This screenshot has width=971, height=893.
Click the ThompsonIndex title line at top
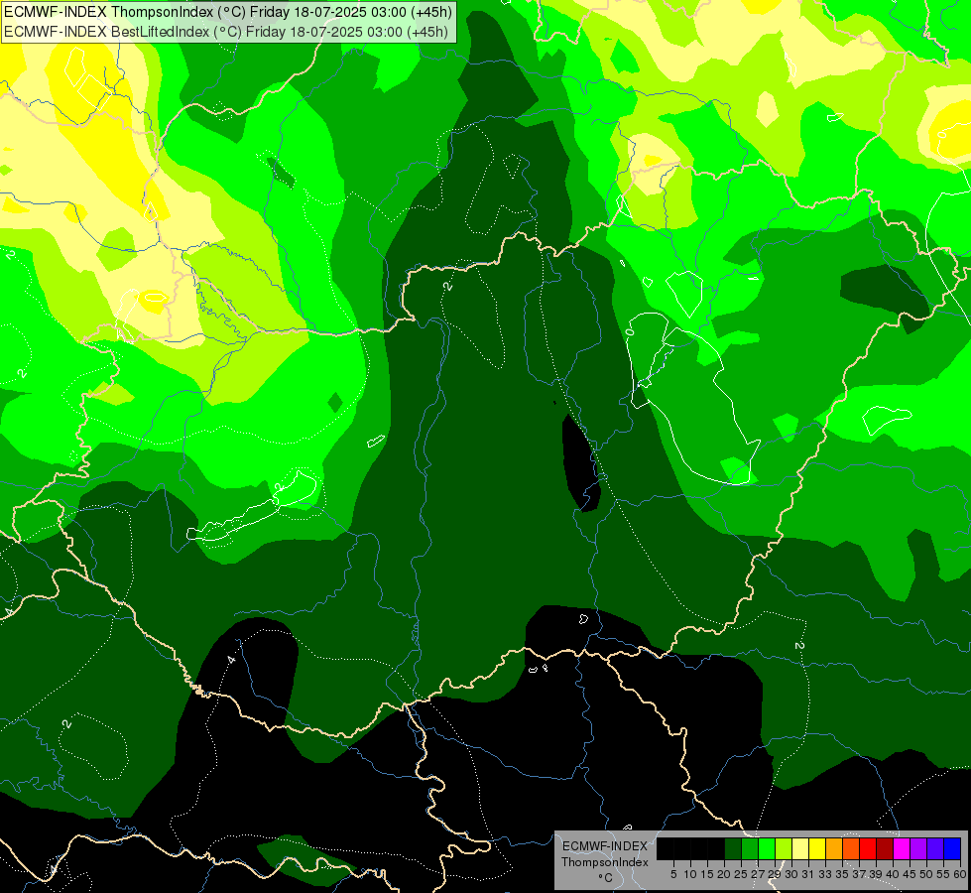228,11
